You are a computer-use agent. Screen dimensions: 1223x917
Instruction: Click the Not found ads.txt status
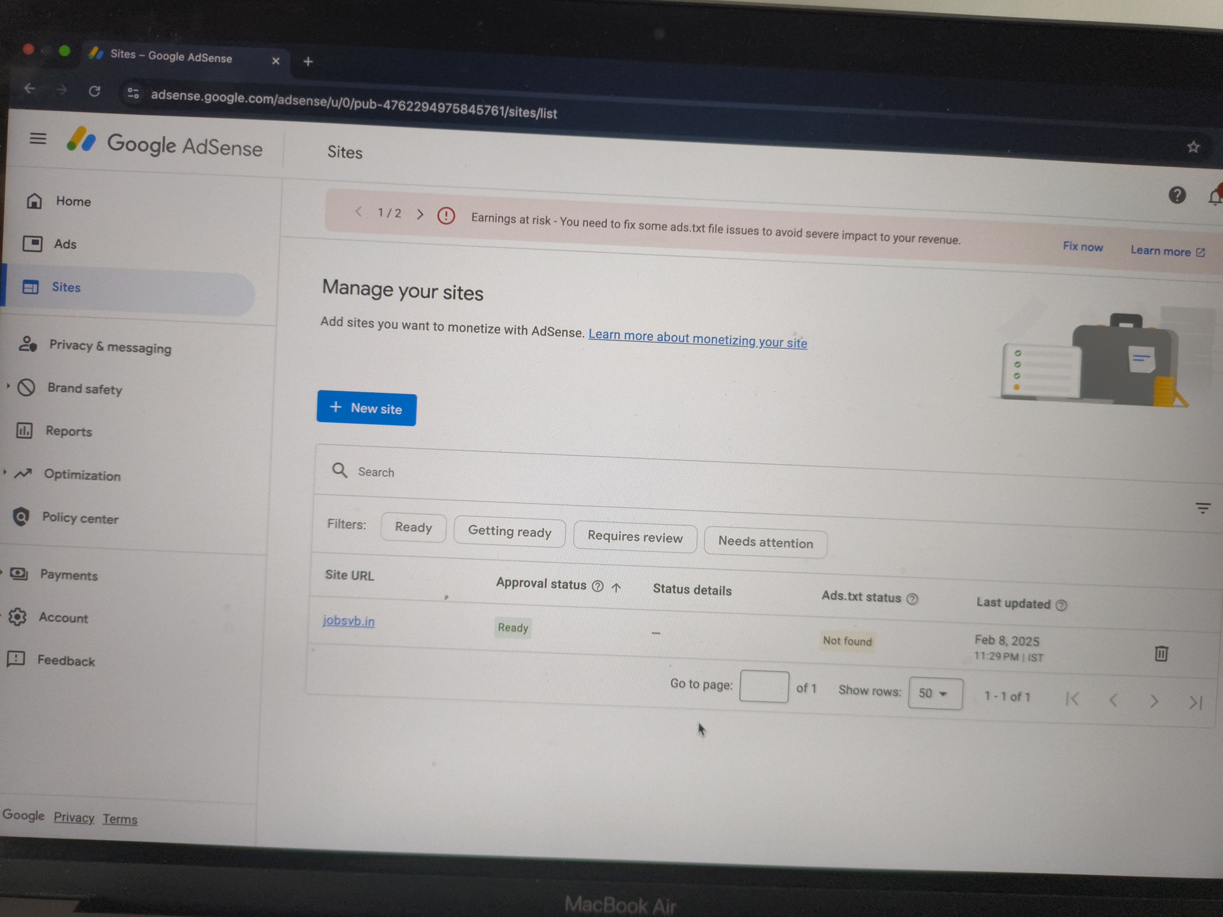coord(847,641)
